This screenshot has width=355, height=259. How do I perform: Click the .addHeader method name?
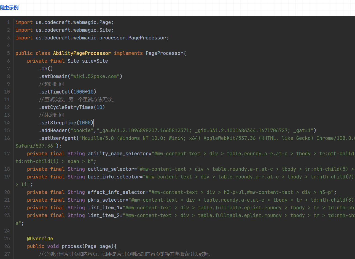pos(53,130)
